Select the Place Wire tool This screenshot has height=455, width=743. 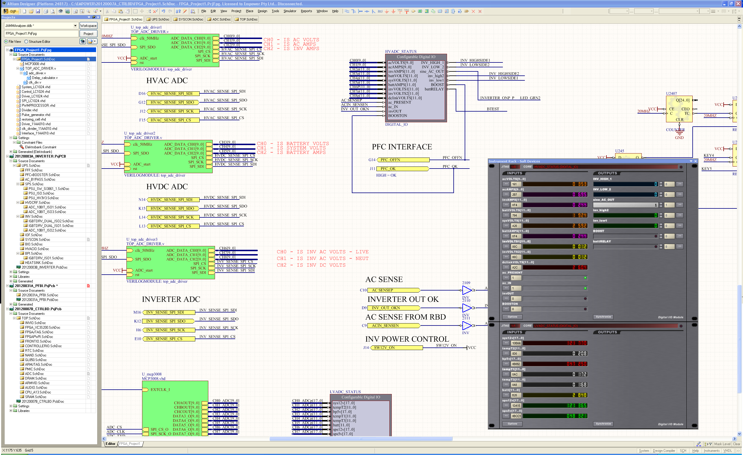pos(347,11)
